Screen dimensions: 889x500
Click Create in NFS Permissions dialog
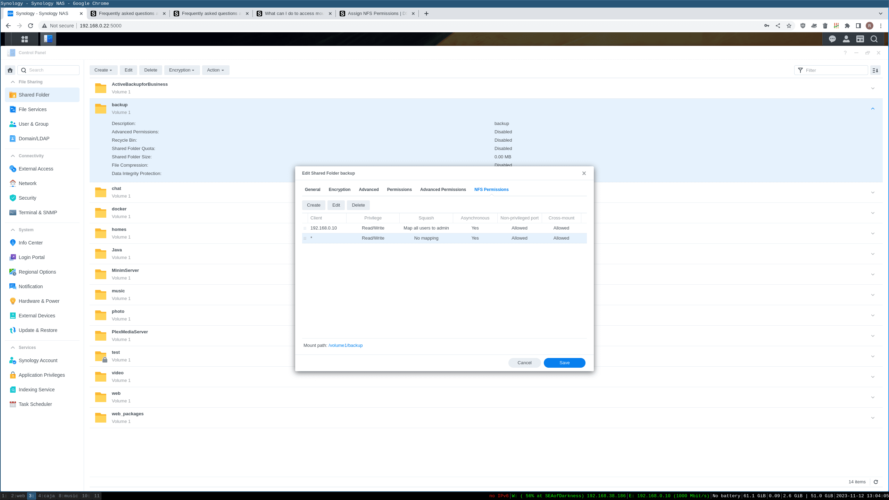tap(314, 205)
